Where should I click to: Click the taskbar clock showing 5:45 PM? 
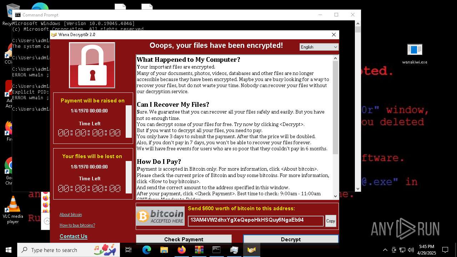coord(426,250)
